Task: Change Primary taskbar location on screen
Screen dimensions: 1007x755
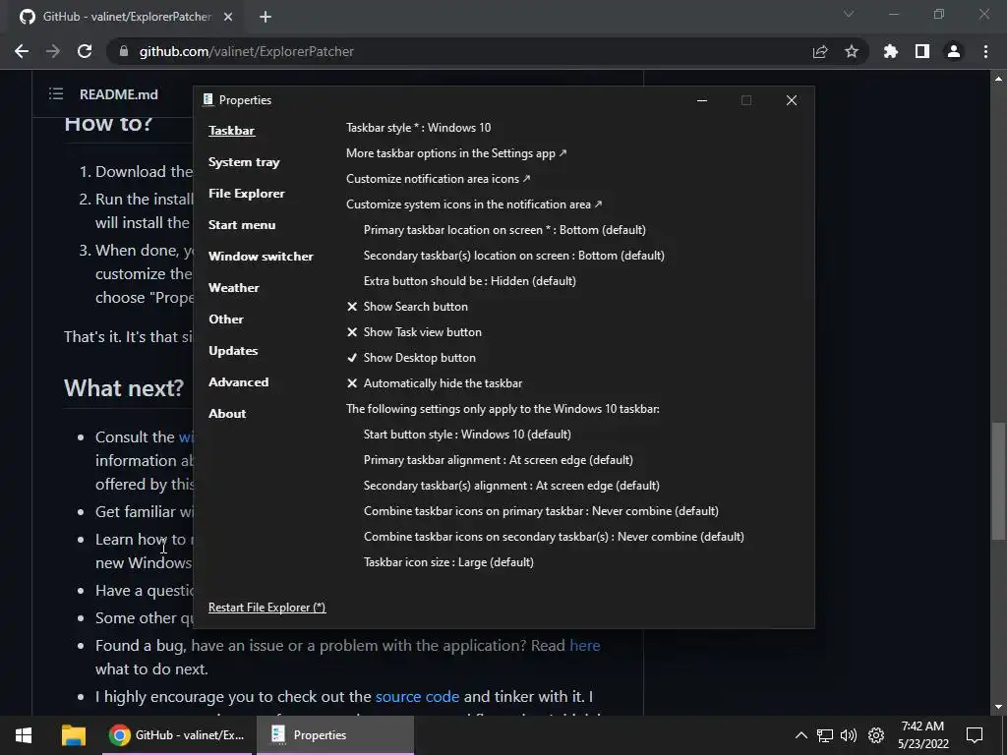Action: (x=504, y=230)
